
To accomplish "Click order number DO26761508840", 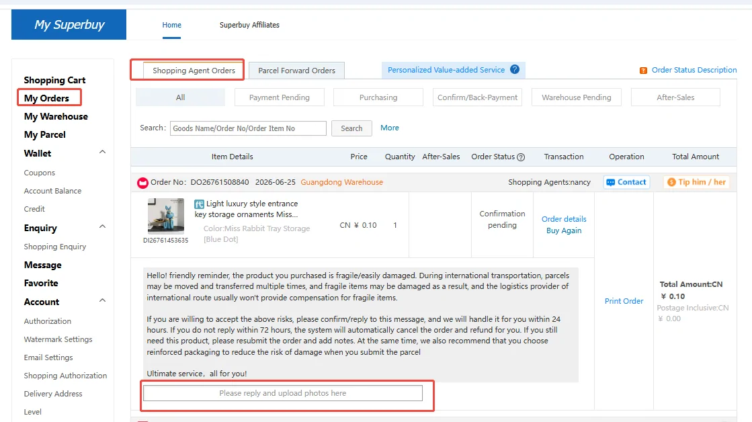I will coord(220,182).
